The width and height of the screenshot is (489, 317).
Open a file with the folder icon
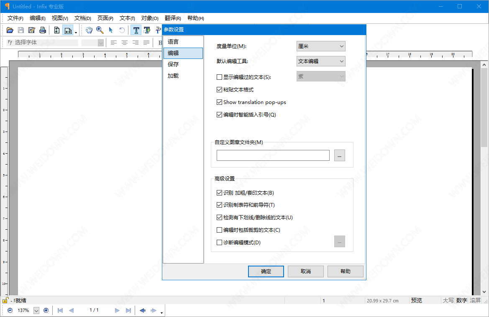click(x=10, y=30)
